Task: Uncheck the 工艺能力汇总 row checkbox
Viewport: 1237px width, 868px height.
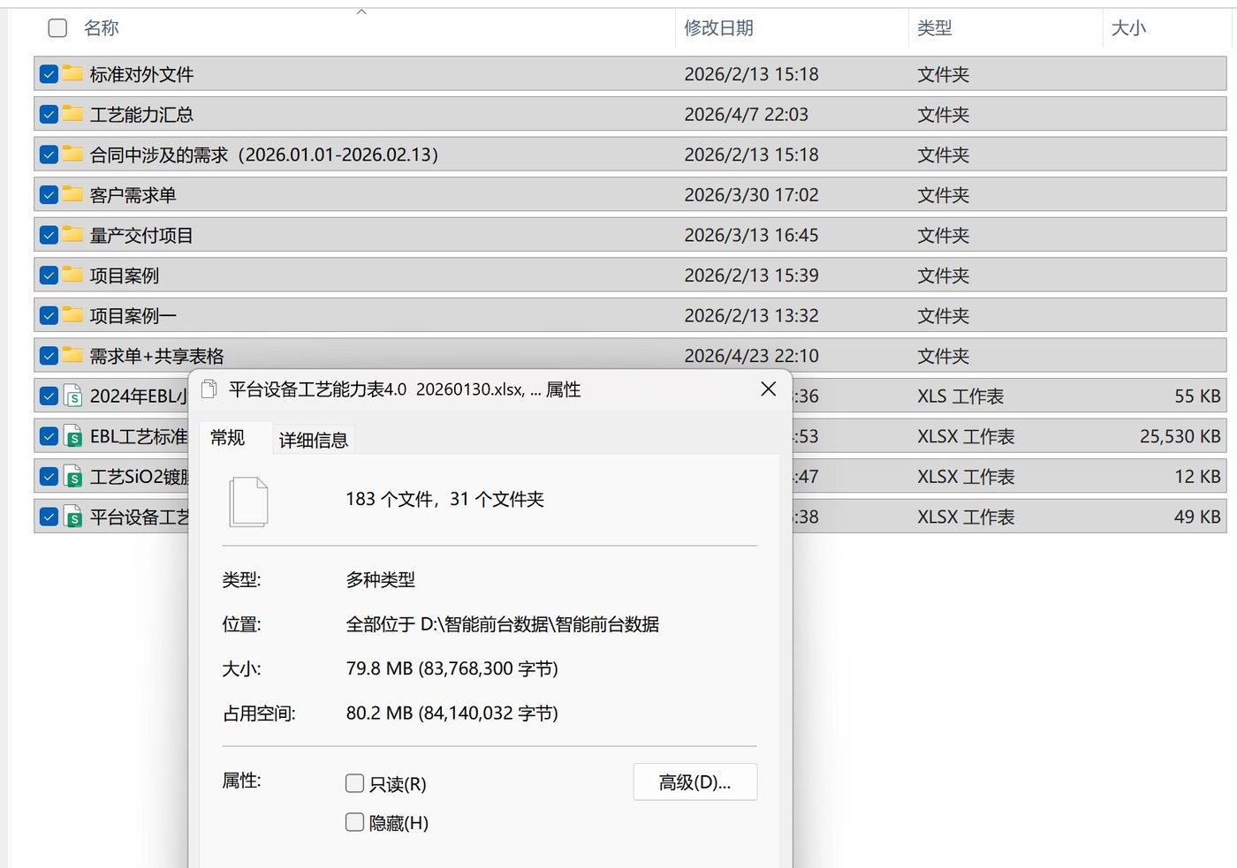Action: [49, 114]
